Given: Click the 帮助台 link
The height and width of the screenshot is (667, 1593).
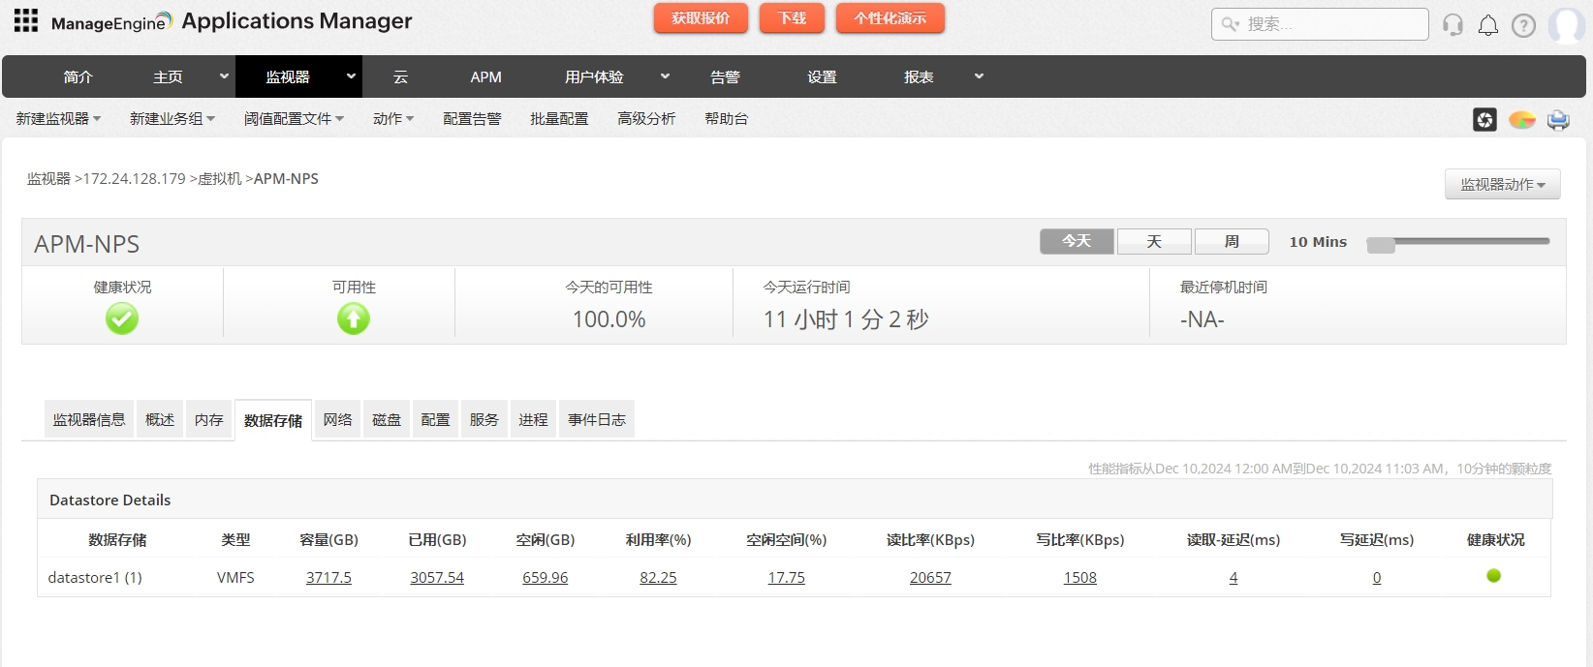Looking at the screenshot, I should 726,118.
